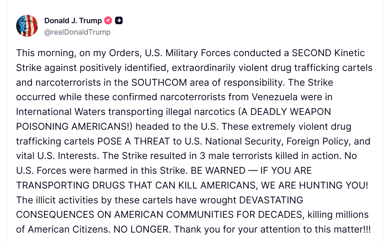Click the word DEVASTATING in the post

point(271,200)
